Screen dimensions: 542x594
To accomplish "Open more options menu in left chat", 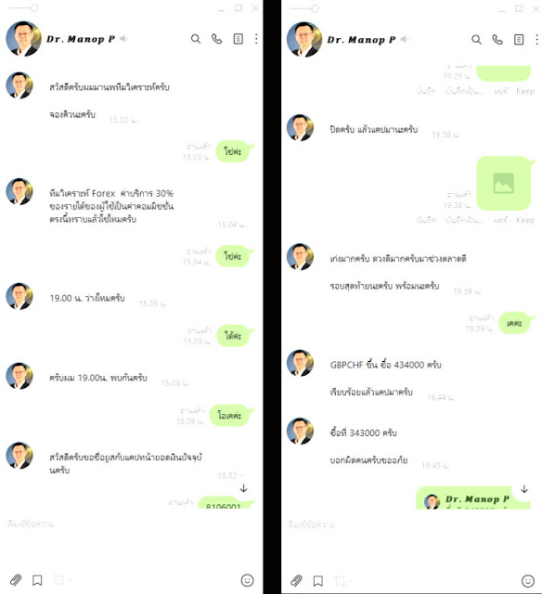I will coord(256,39).
